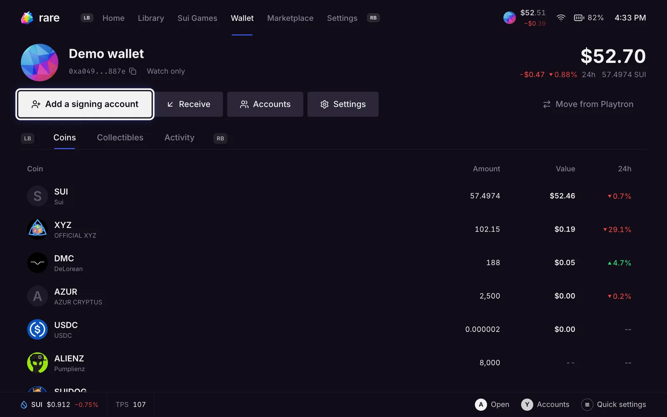
Task: Click the Receive button
Action: (189, 104)
